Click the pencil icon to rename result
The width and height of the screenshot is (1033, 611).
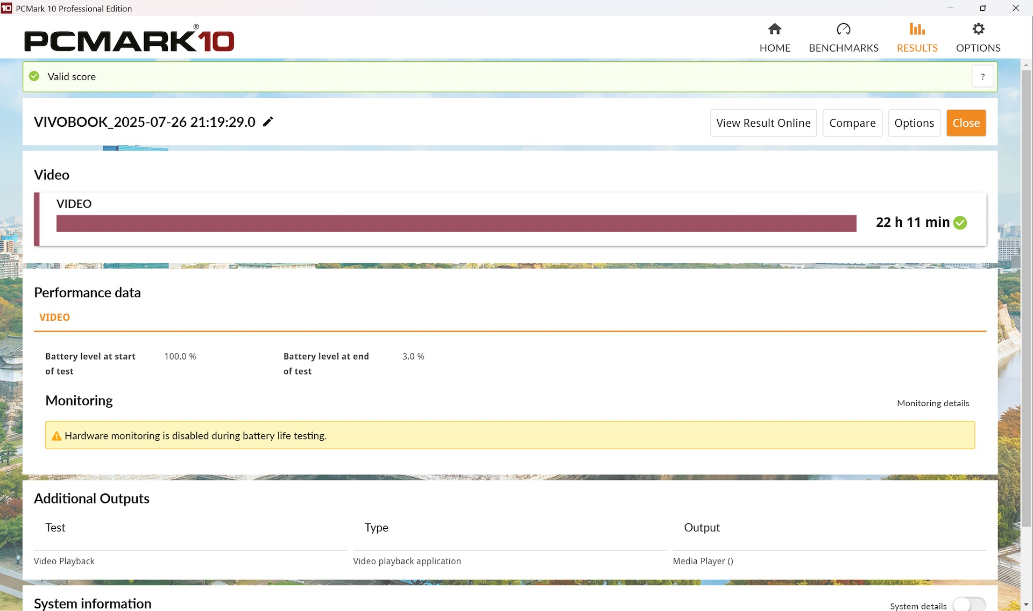coord(268,122)
